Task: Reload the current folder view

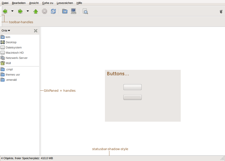Action: click(x=53, y=11)
